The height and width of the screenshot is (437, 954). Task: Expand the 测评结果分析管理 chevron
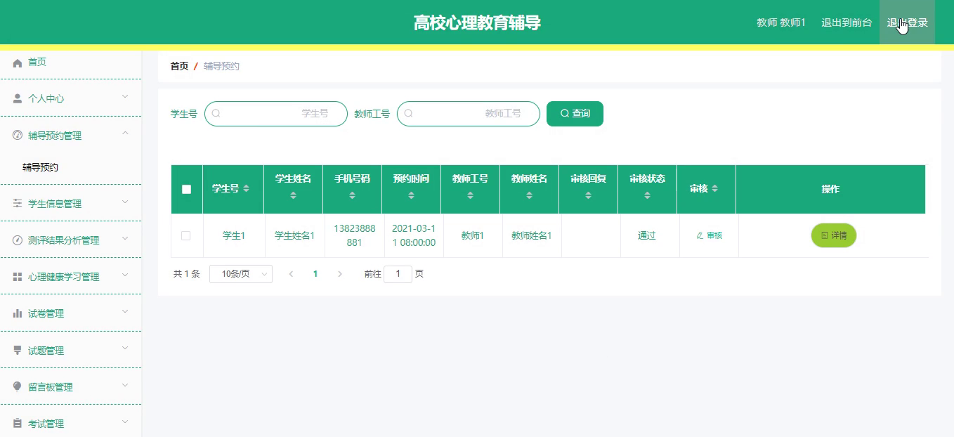click(x=125, y=237)
